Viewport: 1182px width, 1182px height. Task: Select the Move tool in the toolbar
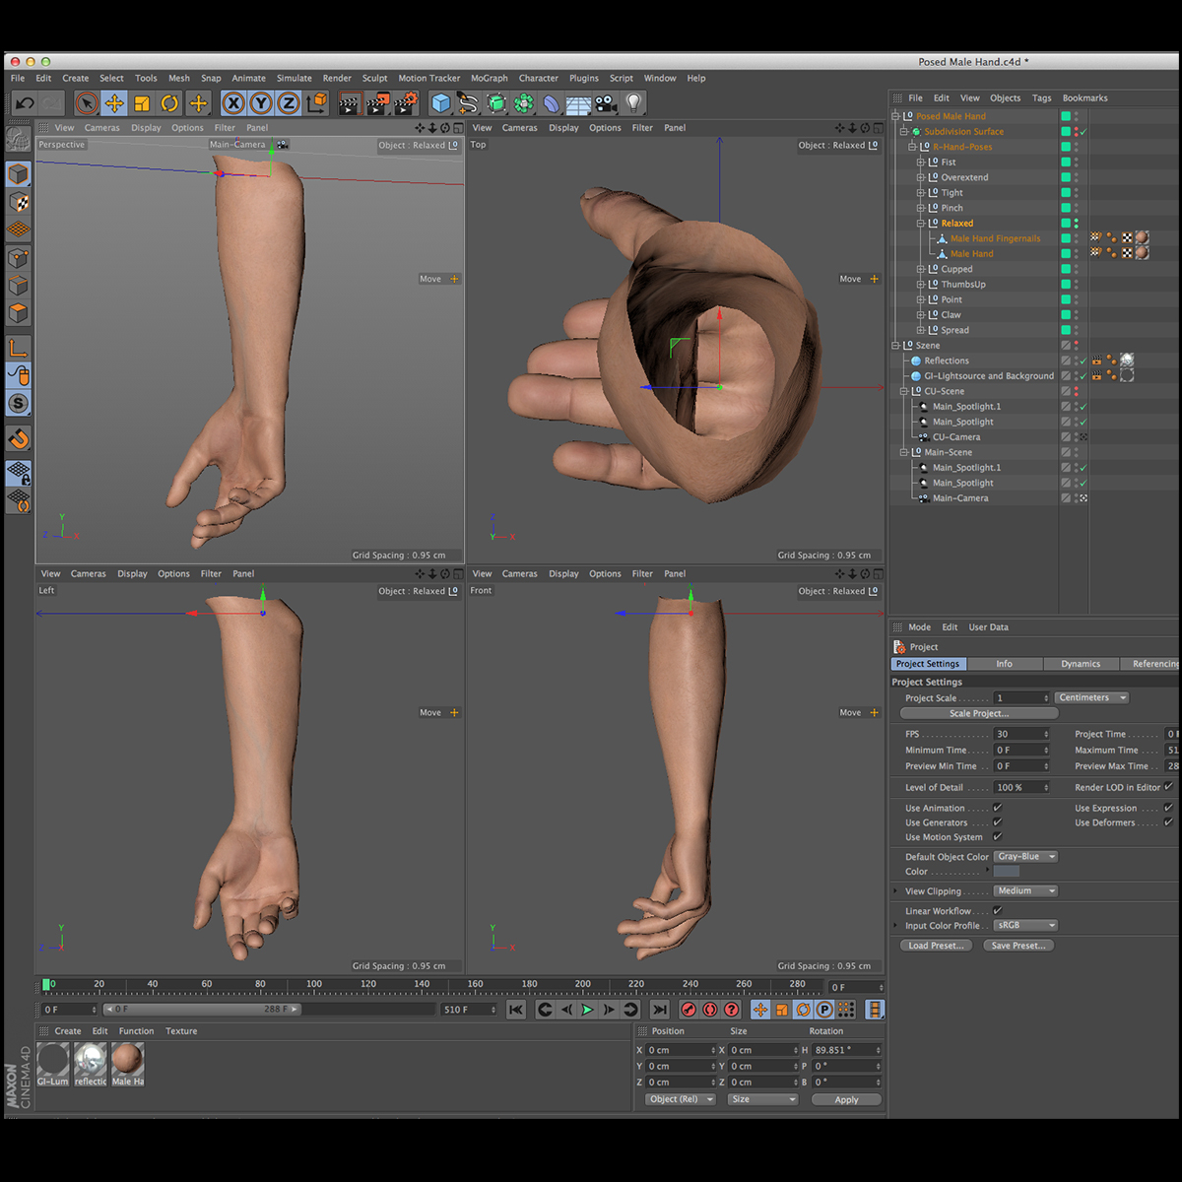[x=114, y=102]
